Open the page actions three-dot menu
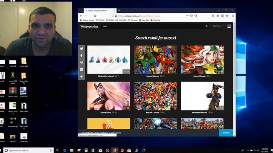The width and height of the screenshot is (273, 153). tap(187, 16)
